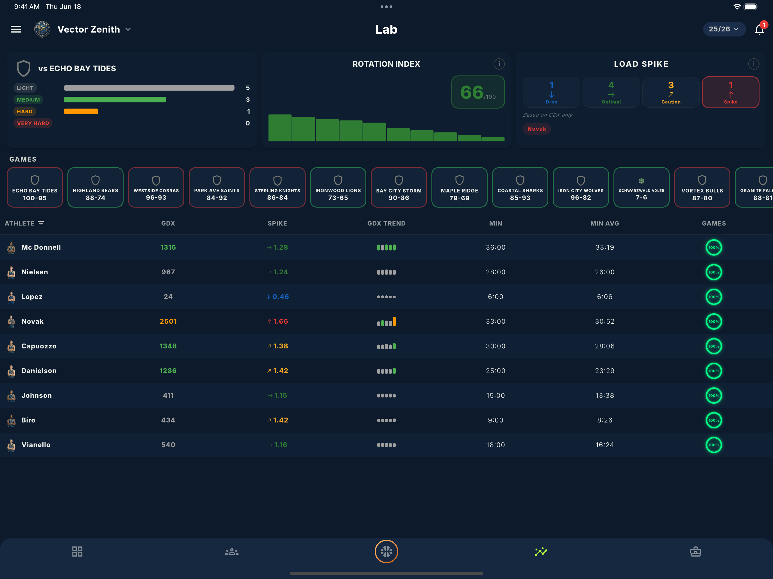This screenshot has height=579, width=773.
Task: Select the Iron City Wolves game
Action: click(581, 187)
